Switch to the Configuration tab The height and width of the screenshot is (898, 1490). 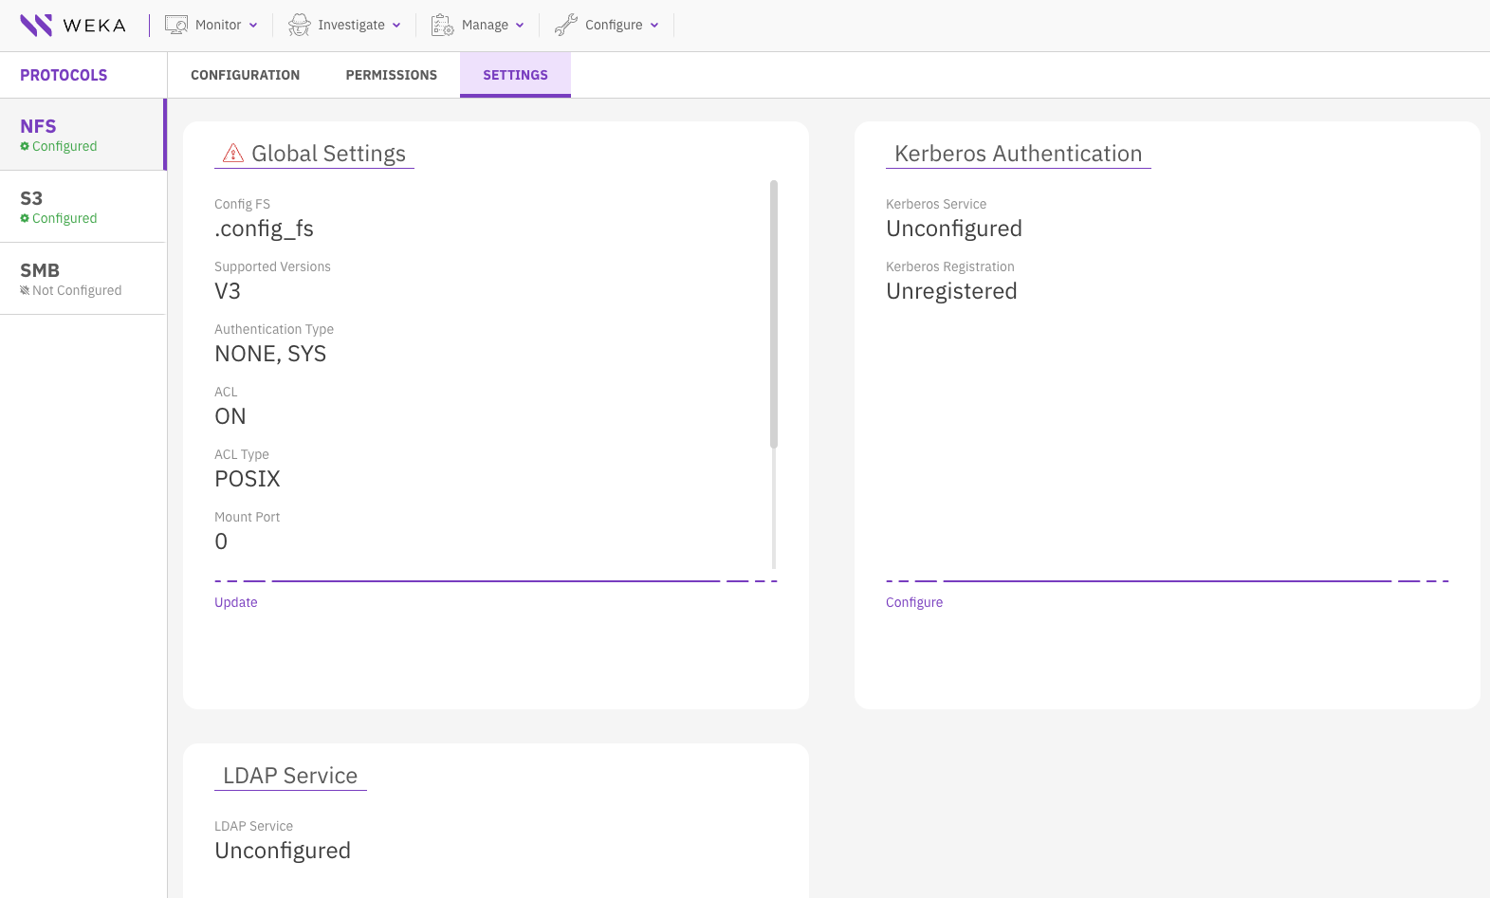click(x=245, y=75)
